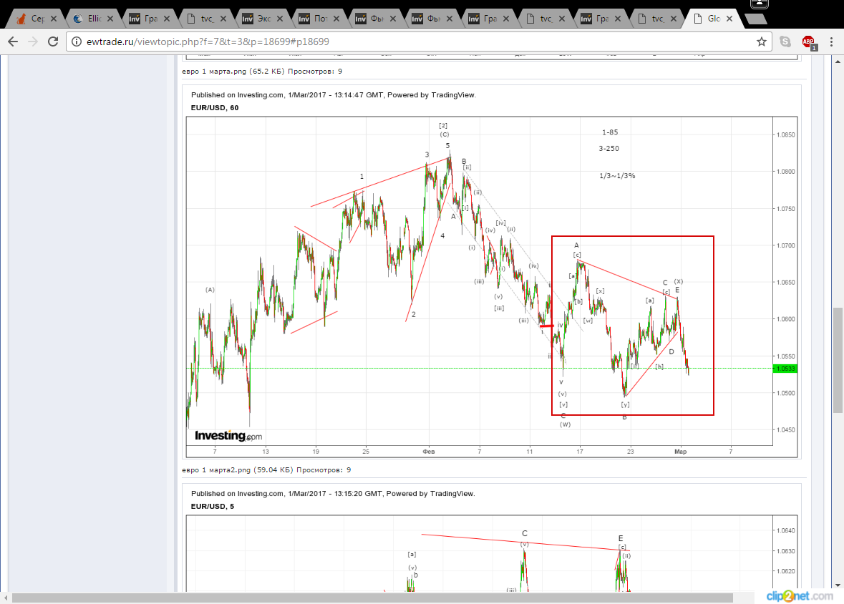Open the EUR/USD 60 chart image
Viewport: 844px width, 604px height.
pos(491,272)
